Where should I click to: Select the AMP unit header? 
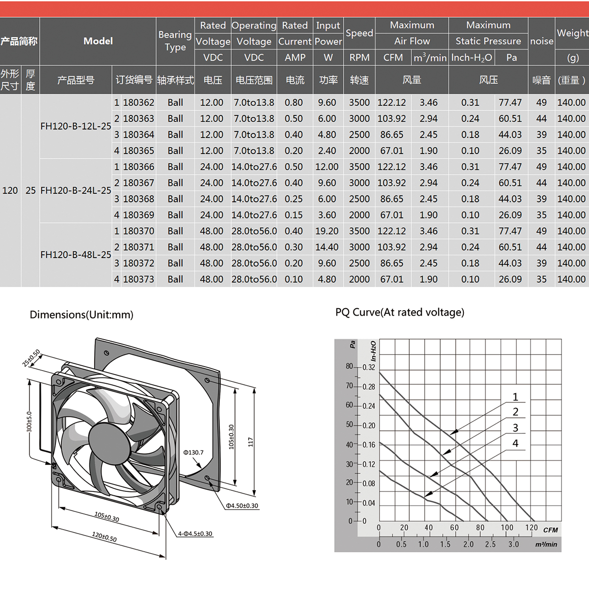[x=295, y=57]
